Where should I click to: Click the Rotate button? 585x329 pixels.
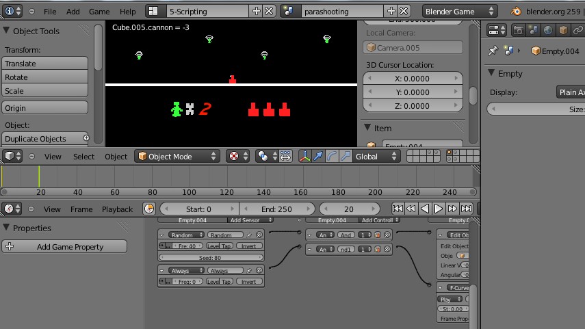point(44,77)
